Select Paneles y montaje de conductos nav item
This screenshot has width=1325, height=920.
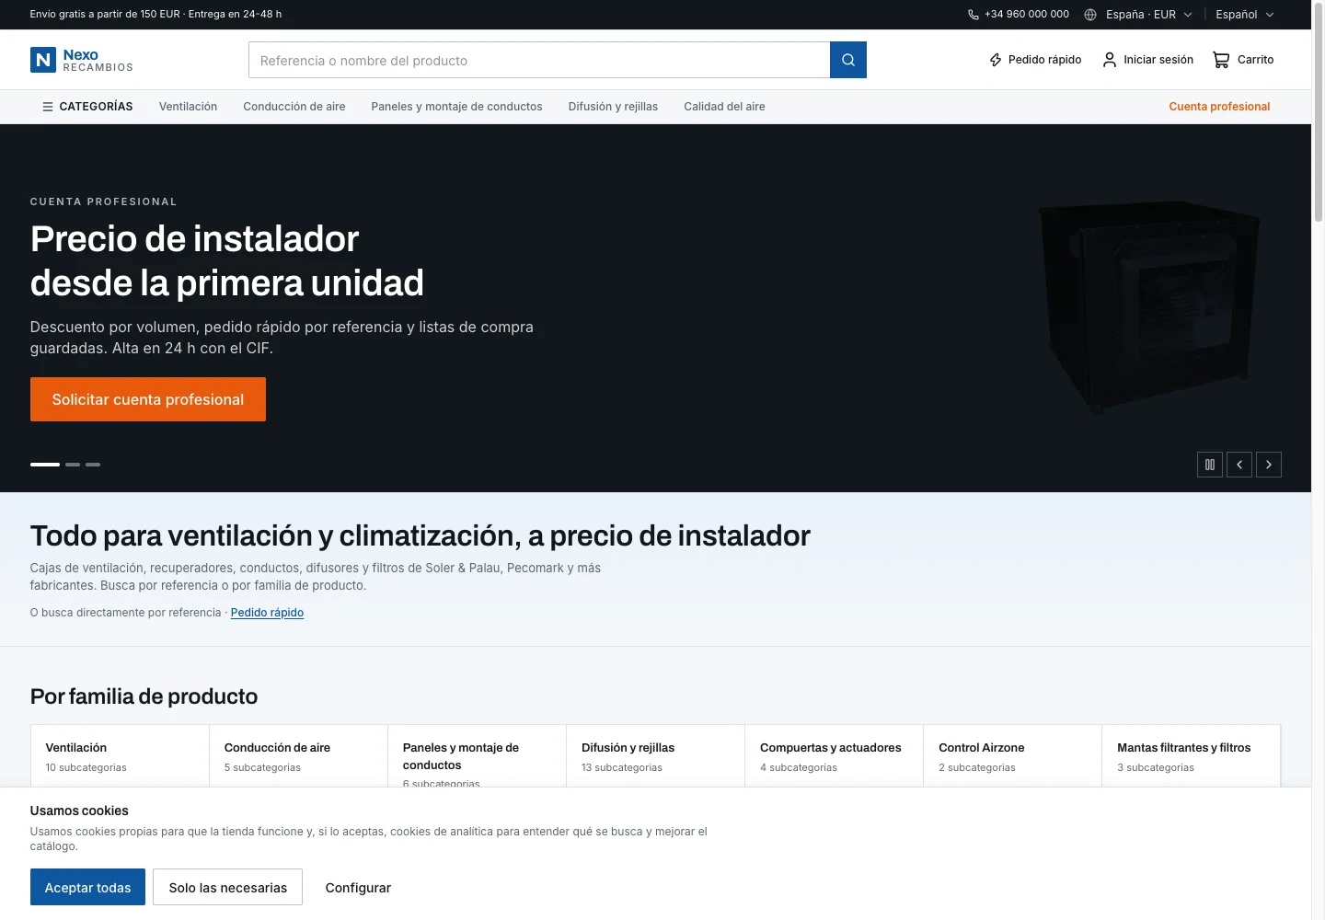click(456, 107)
